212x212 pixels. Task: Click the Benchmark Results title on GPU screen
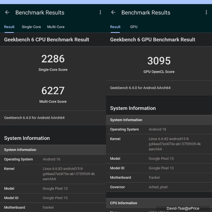pos(146,13)
